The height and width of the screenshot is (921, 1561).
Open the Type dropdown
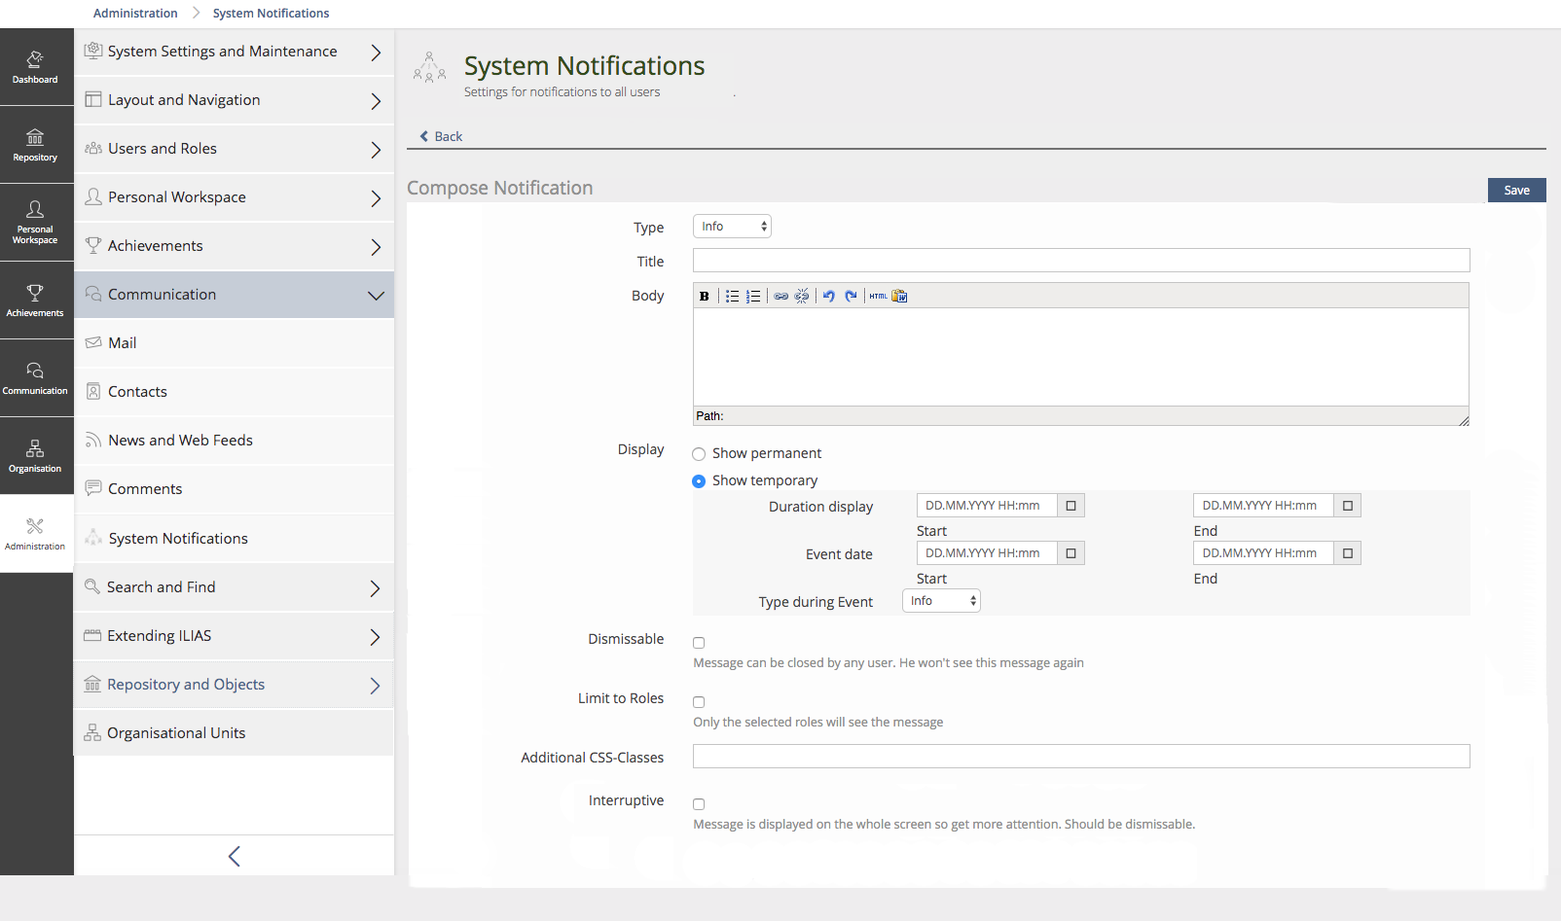point(732,227)
